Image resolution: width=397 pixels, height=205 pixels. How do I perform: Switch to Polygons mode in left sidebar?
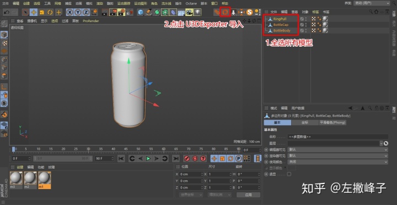(x=4, y=76)
